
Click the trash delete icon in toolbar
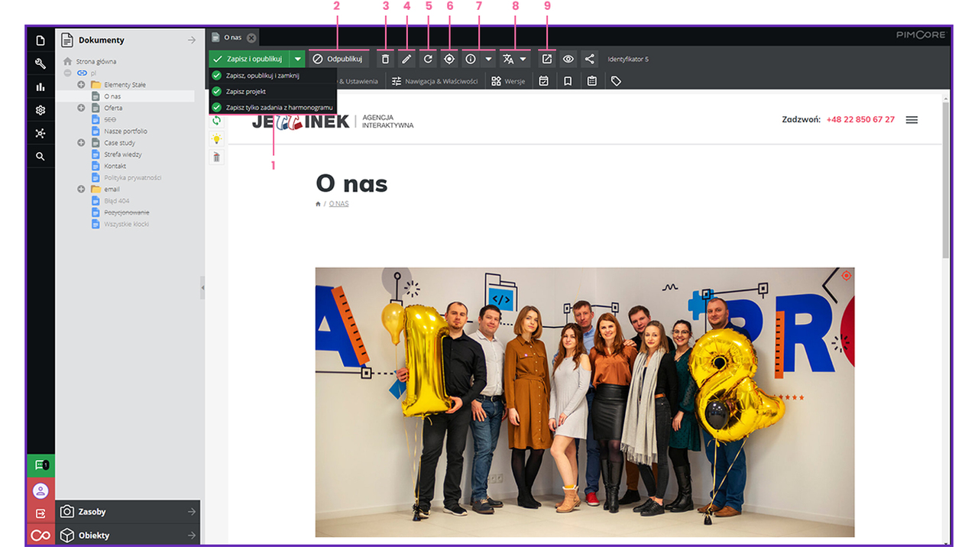pos(385,59)
